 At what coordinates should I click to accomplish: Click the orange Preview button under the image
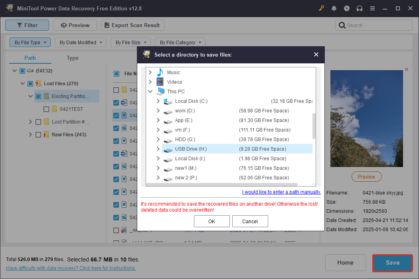366,177
